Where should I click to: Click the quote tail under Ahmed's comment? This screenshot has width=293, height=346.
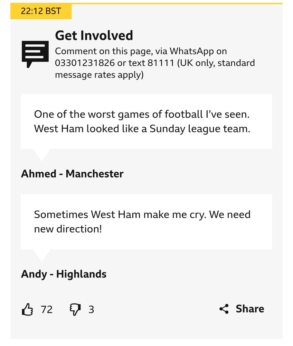coord(42,154)
